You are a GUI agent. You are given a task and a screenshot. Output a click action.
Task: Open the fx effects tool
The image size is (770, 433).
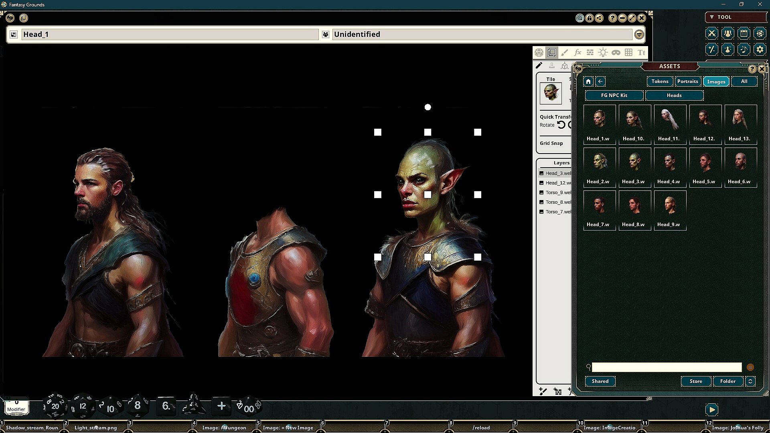(577, 53)
